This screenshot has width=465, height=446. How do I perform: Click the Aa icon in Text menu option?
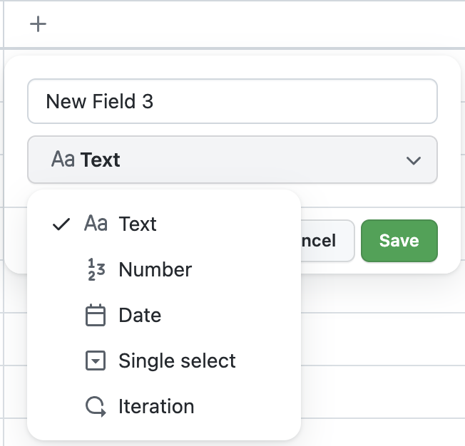point(96,224)
